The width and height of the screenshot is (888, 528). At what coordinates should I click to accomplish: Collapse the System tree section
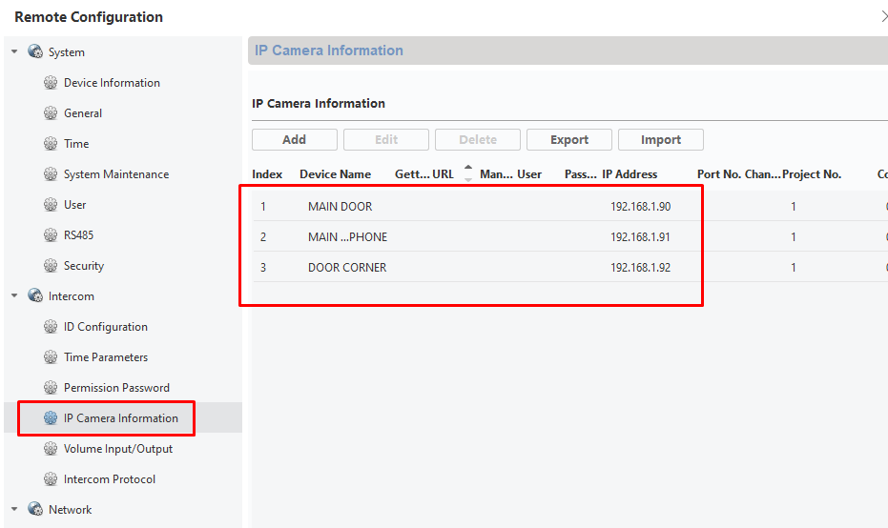click(14, 51)
